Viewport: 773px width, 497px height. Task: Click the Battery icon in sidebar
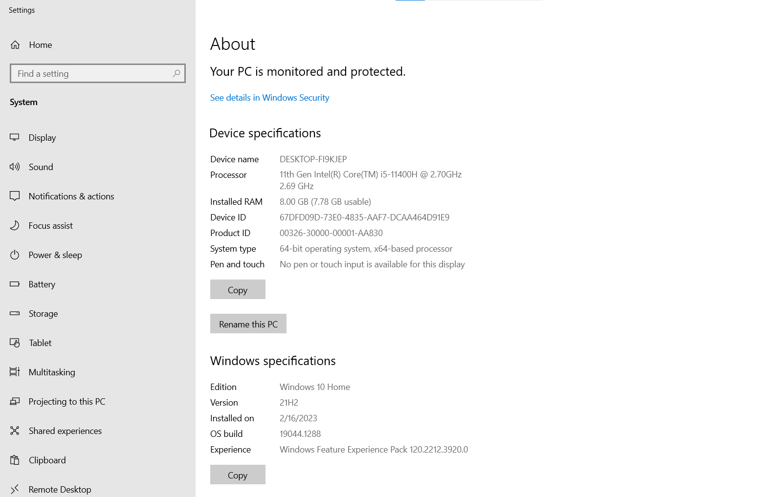click(x=15, y=284)
